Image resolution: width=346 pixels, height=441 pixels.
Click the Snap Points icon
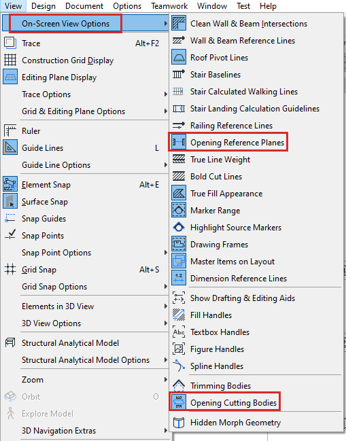coord(10,235)
